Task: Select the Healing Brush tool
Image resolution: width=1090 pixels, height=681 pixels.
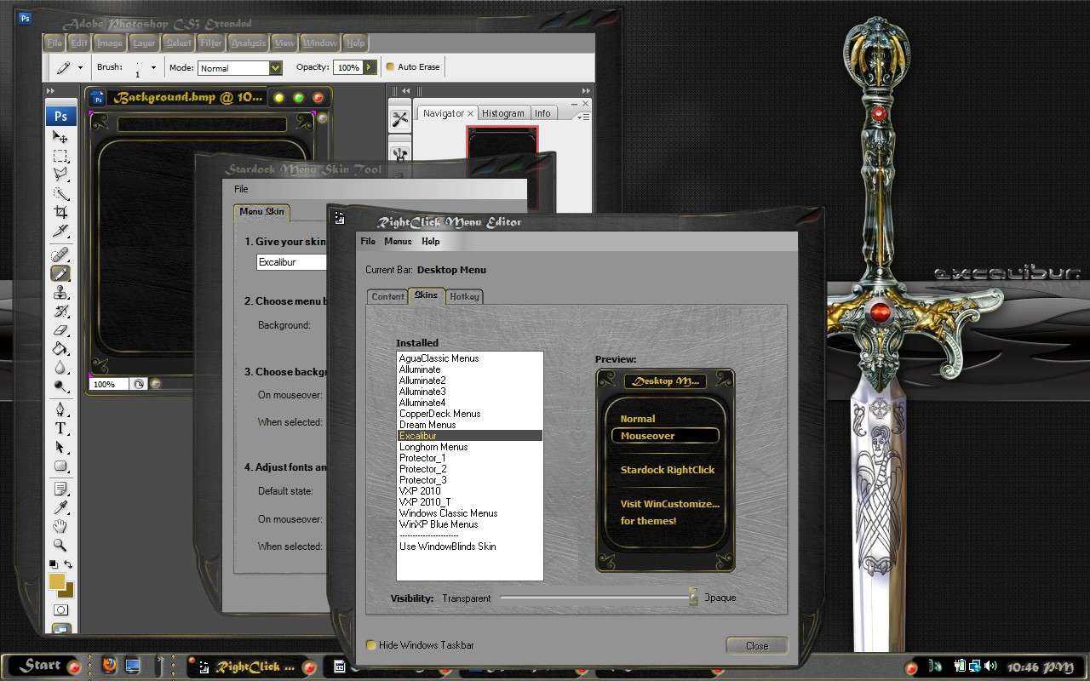Action: click(60, 255)
